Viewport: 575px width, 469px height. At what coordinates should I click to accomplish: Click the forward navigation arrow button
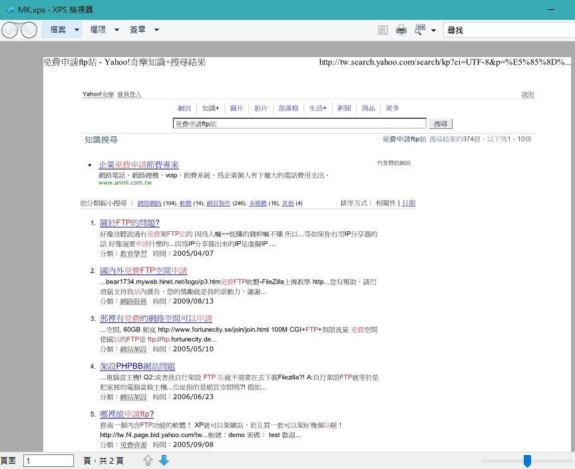coord(29,30)
